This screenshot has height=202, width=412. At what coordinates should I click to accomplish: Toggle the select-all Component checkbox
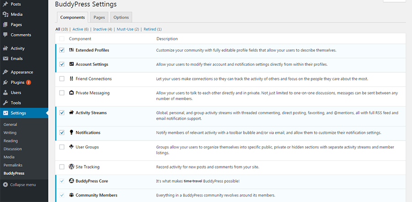pos(62,39)
